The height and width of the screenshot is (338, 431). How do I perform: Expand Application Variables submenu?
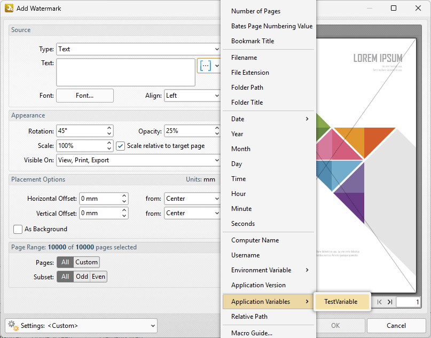click(x=268, y=302)
